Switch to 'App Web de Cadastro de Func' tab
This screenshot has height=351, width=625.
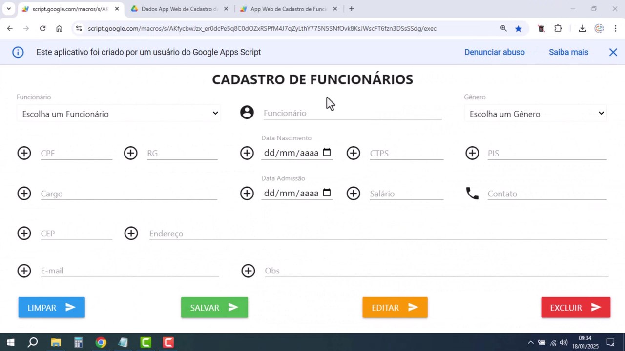click(289, 9)
